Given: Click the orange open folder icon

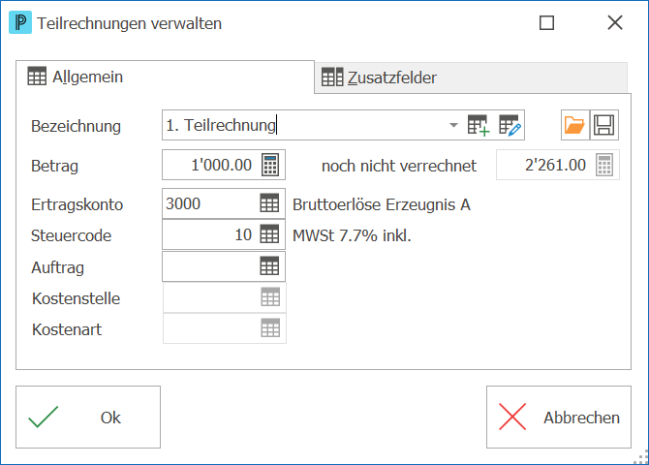Looking at the screenshot, I should (x=575, y=125).
